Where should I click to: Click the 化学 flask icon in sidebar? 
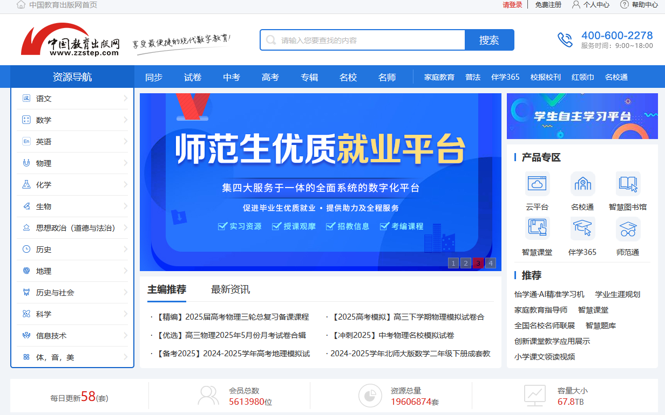click(x=26, y=185)
